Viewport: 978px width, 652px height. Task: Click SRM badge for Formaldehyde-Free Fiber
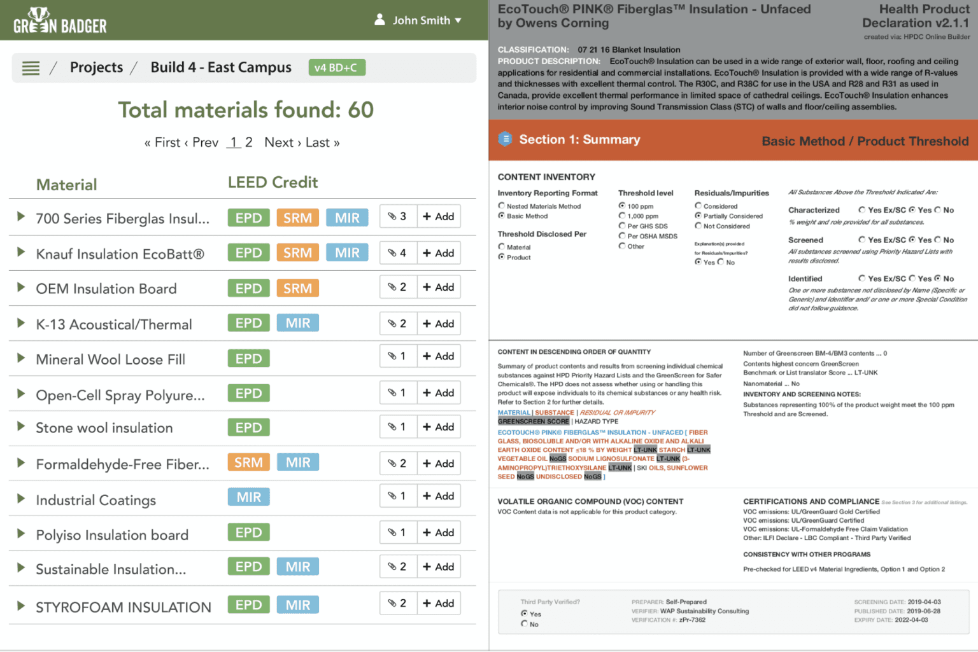249,462
